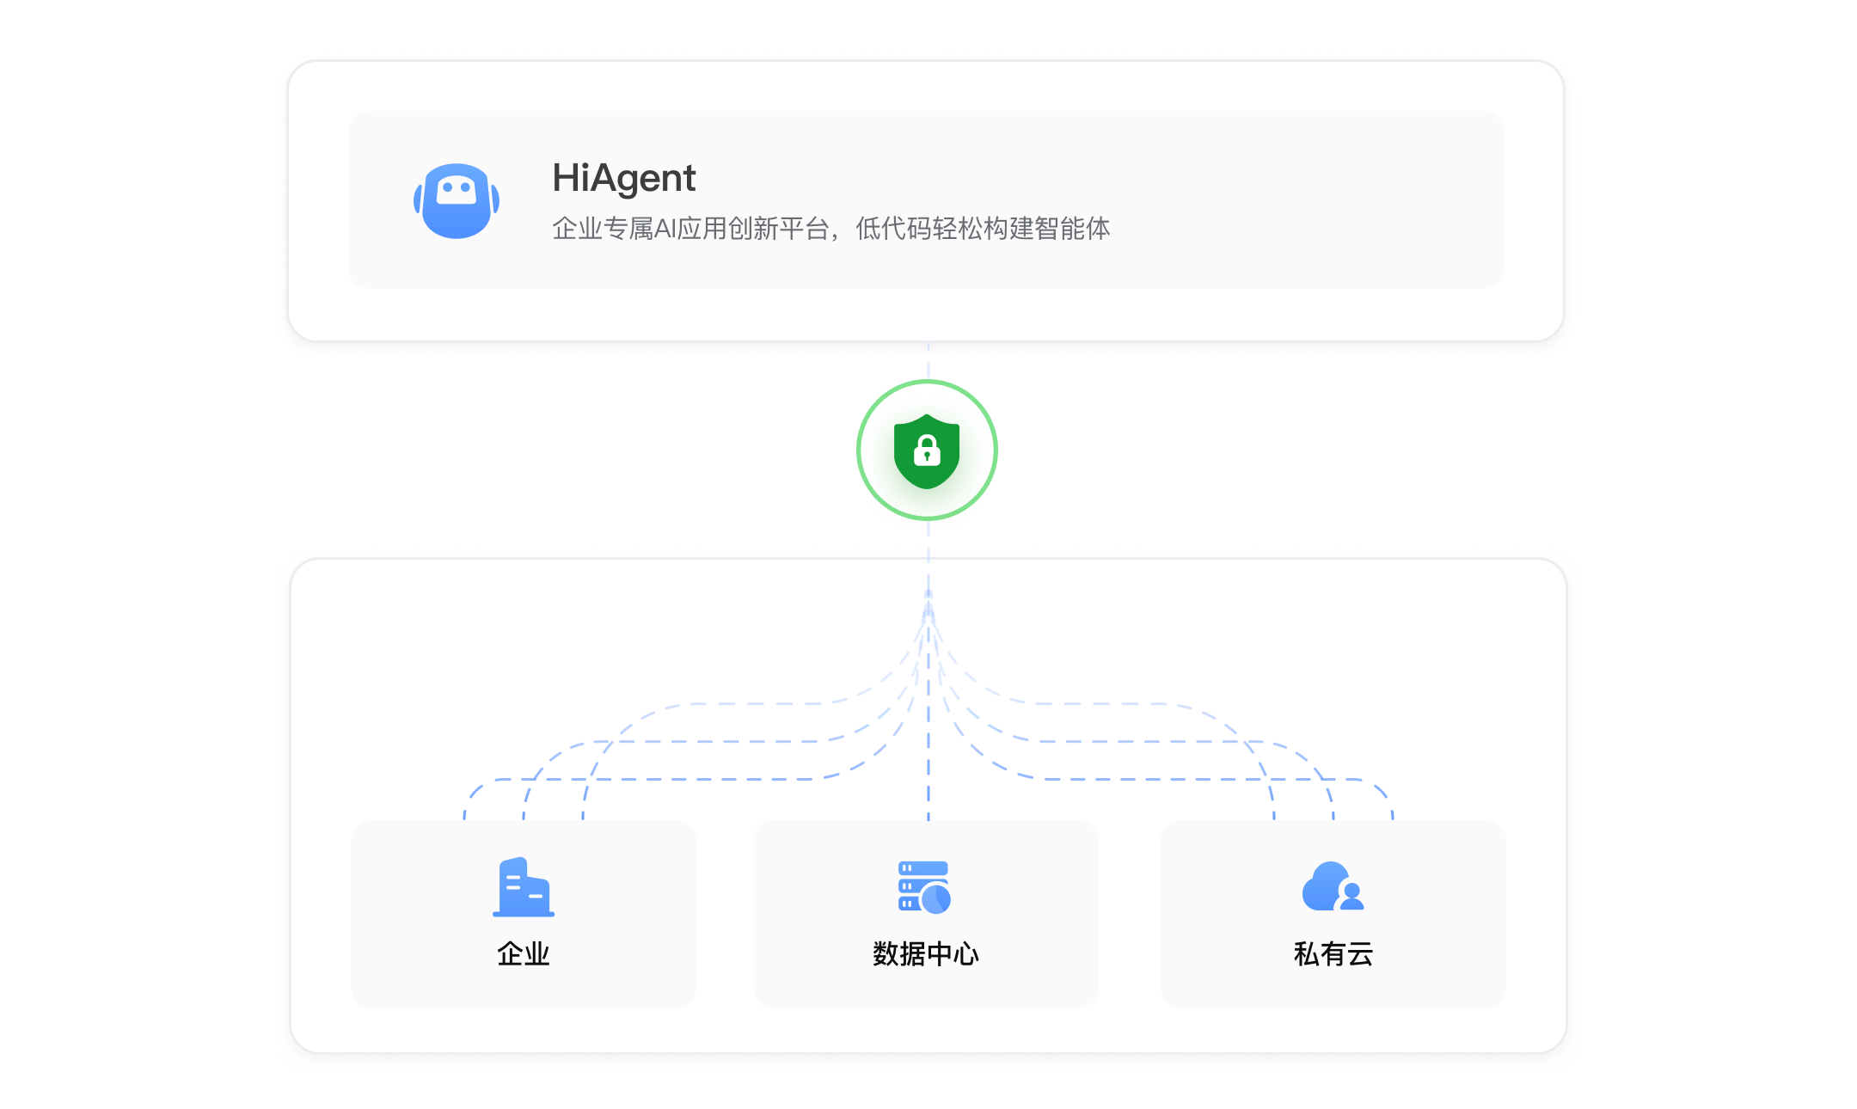Viewport: 1857px width, 1109px height.
Task: Click the private cloud user icon
Action: [1333, 886]
